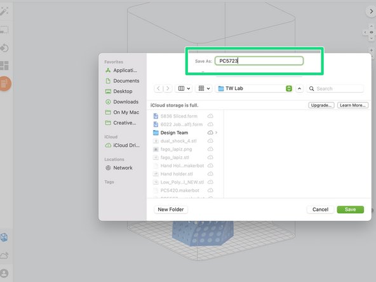The width and height of the screenshot is (376, 282).
Task: Click iCloud download icon for fago_lapiz.png
Action: [210, 149]
